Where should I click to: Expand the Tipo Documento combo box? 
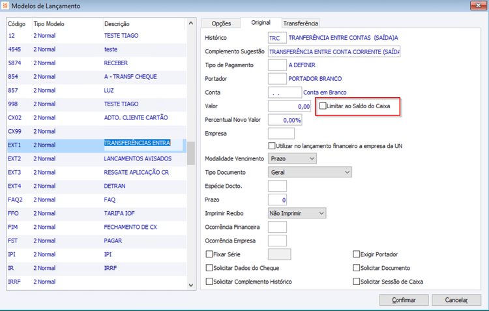(310, 172)
